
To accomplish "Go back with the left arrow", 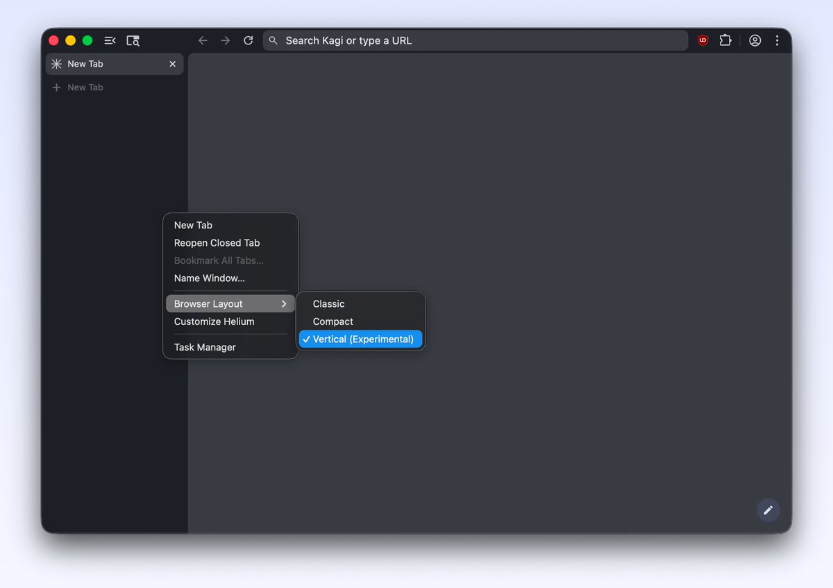I will pos(203,40).
